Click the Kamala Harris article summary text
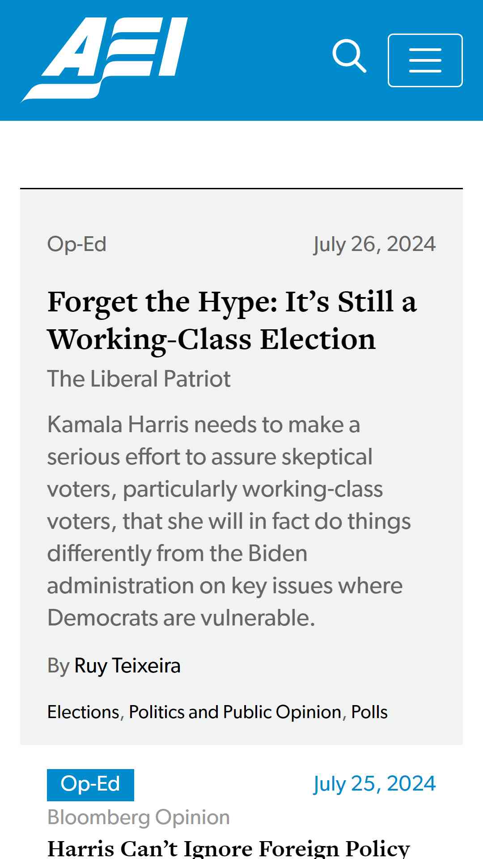Screen dimensions: 483x859 click(x=229, y=521)
